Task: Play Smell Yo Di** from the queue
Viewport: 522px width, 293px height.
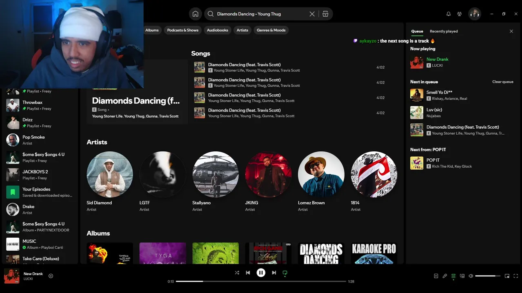Action: (x=462, y=95)
